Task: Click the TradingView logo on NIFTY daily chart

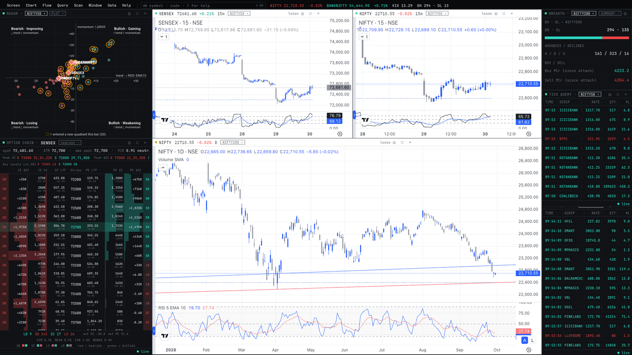Action: coord(165,336)
